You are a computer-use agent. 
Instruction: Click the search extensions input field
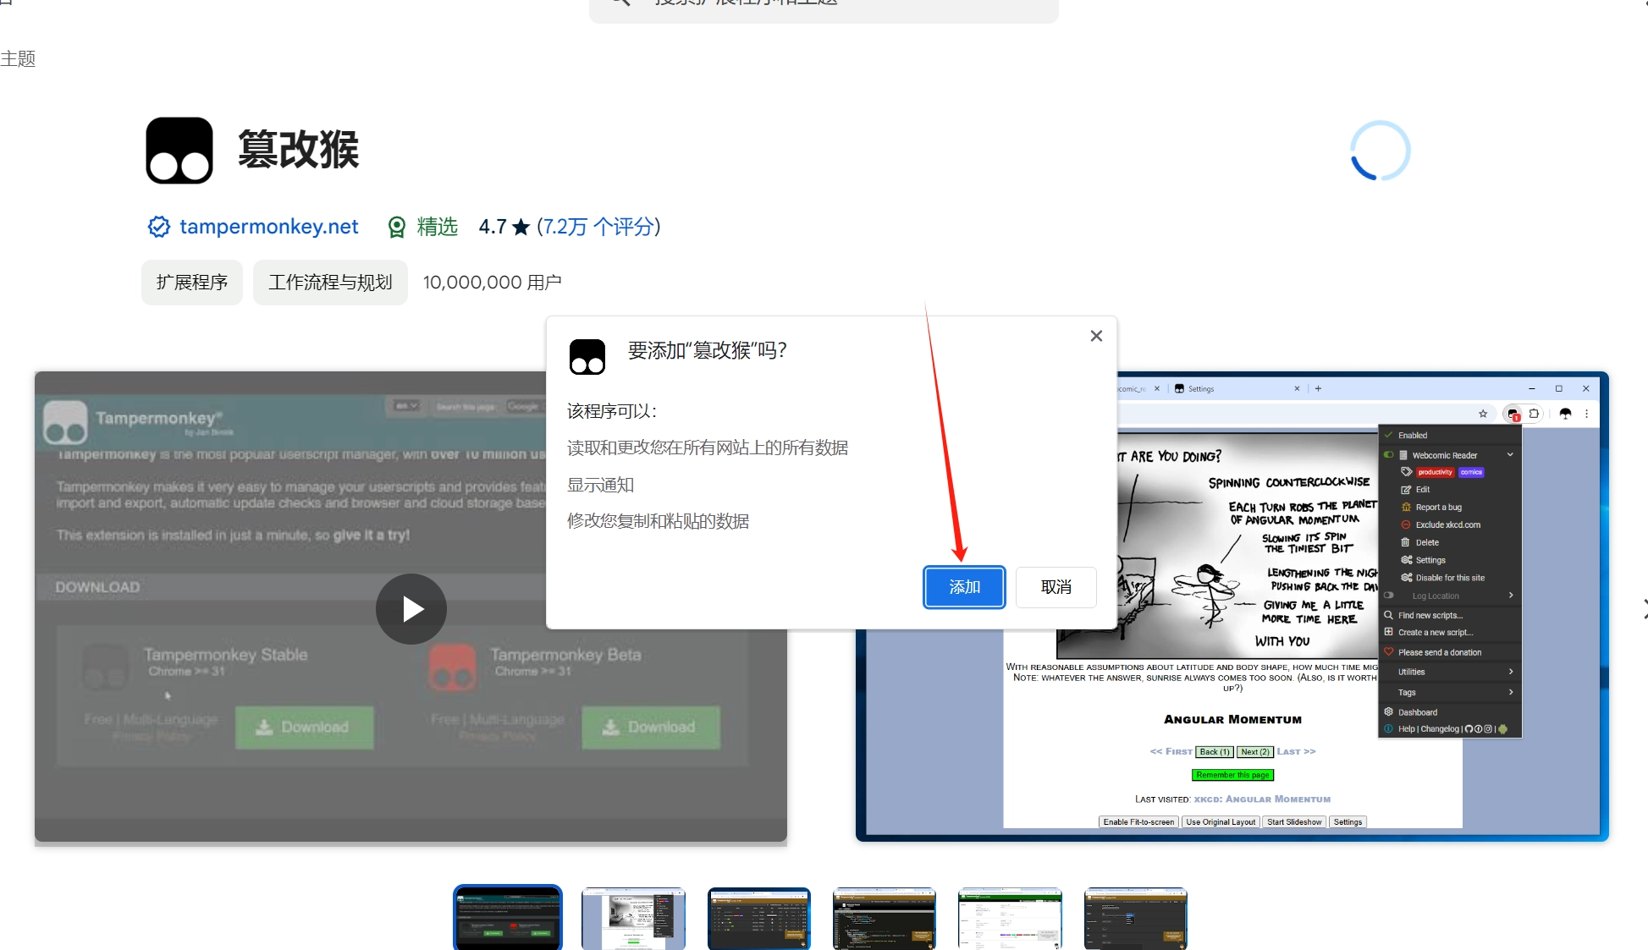[x=824, y=7]
